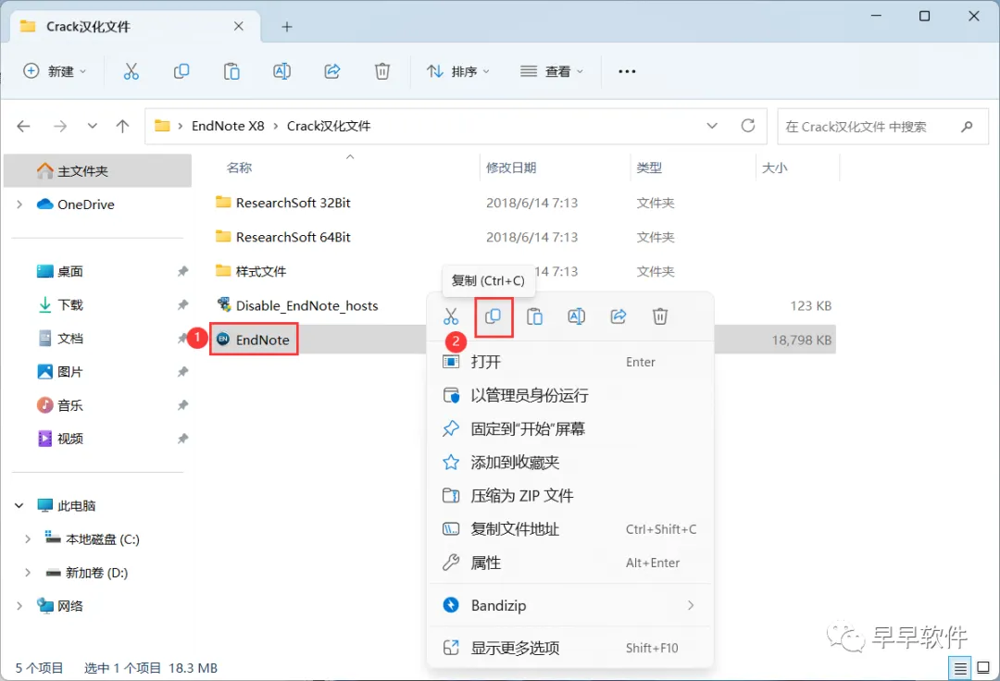The height and width of the screenshot is (681, 1000).
Task: Open 图片 in the sidebar
Action: pos(69,371)
